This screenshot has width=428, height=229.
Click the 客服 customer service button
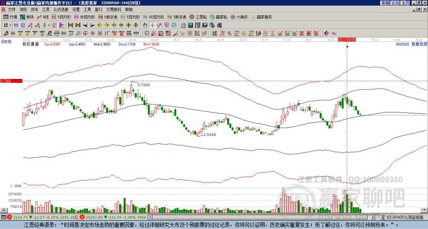pos(385,3)
